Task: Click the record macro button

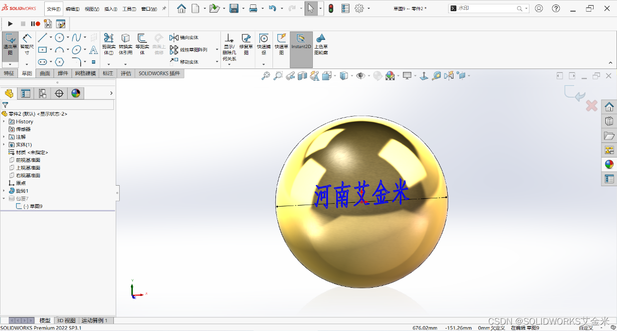Action: (x=36, y=24)
